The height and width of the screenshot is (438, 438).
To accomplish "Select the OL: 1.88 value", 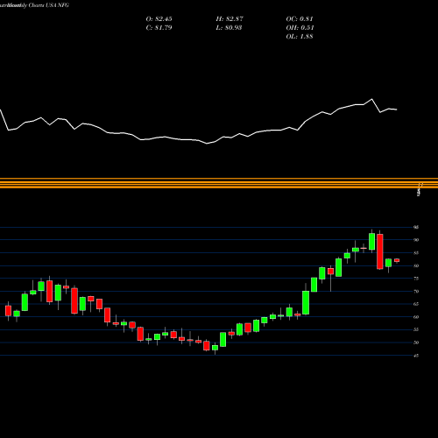I will point(300,37).
